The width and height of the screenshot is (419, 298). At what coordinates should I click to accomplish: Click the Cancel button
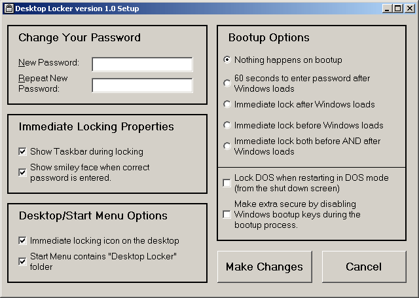coord(364,267)
